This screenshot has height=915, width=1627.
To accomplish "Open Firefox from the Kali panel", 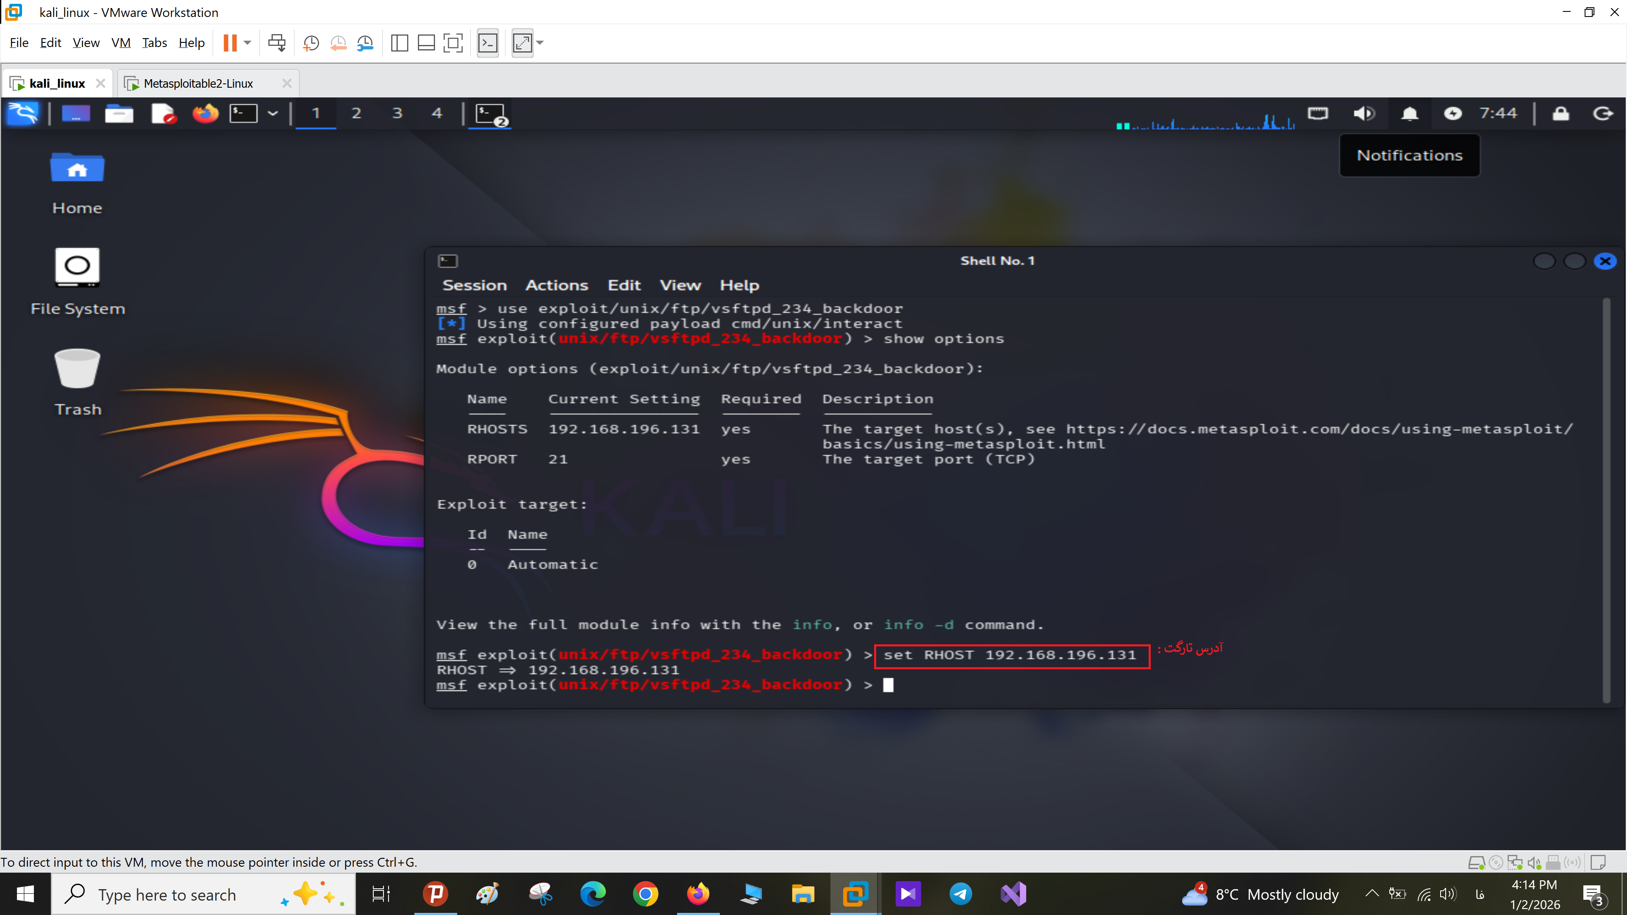I will click(205, 114).
